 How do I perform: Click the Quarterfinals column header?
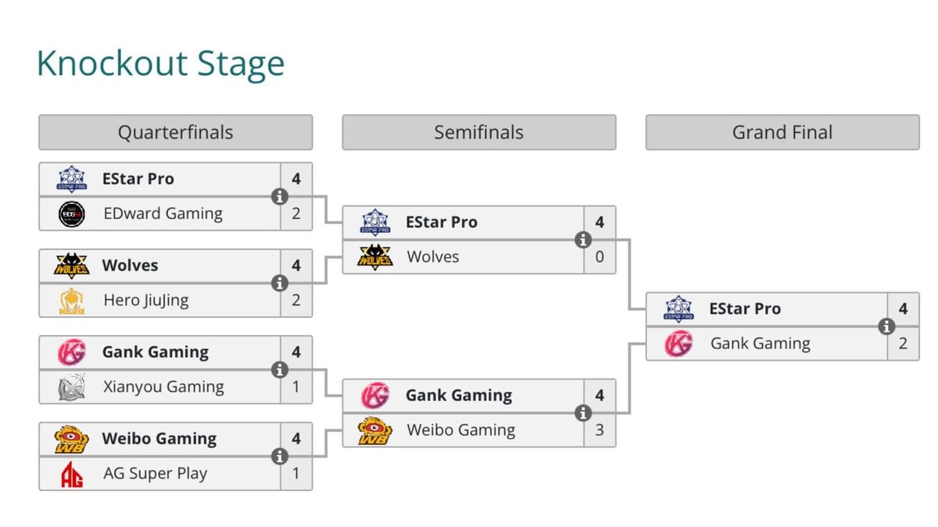[x=175, y=133]
